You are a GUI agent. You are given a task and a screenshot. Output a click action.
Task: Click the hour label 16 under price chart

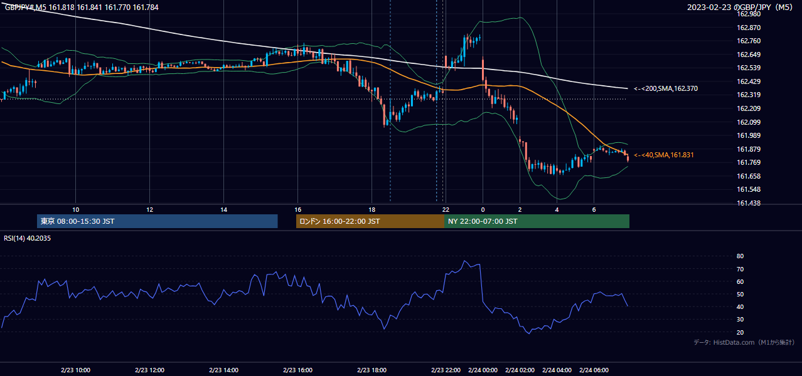pyautogui.click(x=297, y=209)
